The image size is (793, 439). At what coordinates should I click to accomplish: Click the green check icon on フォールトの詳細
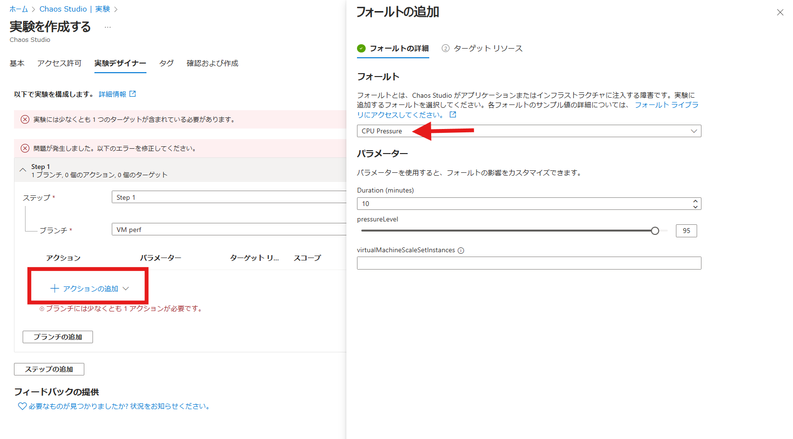361,48
